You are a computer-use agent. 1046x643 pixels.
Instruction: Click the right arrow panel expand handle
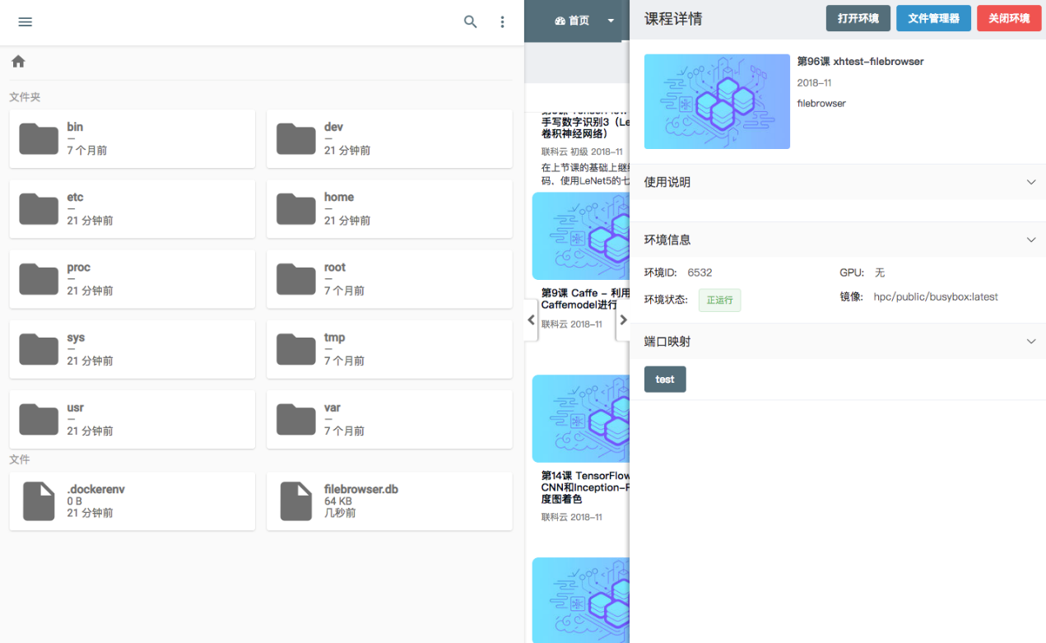[623, 319]
